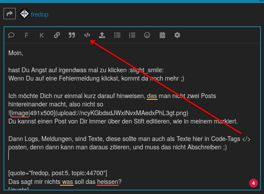264x194 pixels.
Task: Open the emoji picker smiley icon
Action: [x=147, y=35]
